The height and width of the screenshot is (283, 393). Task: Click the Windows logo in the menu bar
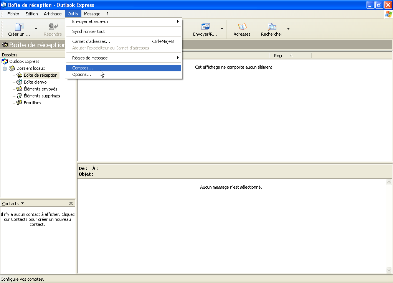388,14
